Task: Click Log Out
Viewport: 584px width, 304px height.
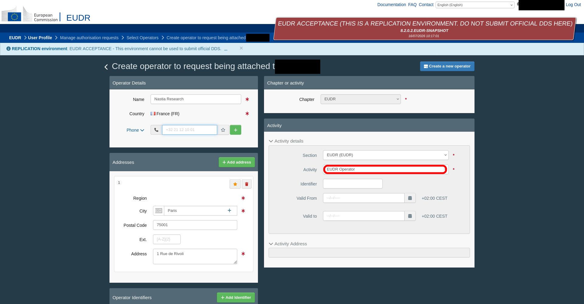Action: tap(573, 5)
